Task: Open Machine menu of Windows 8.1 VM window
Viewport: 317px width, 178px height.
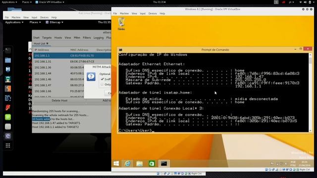Action: pos(124,13)
